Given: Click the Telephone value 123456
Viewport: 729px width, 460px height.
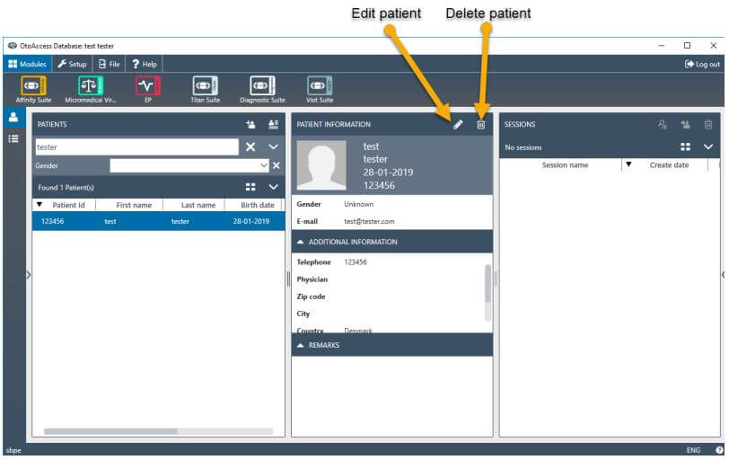Looking at the screenshot, I should coord(356,262).
